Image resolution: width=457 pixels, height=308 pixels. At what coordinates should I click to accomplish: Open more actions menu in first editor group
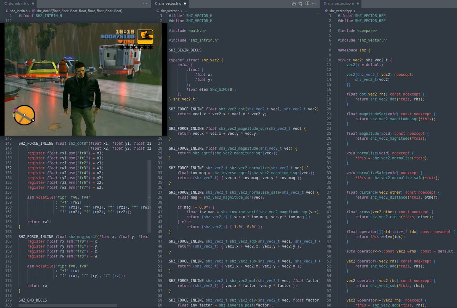[145, 3]
